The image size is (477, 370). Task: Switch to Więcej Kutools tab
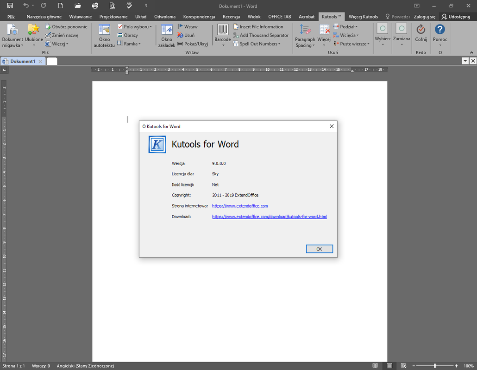pyautogui.click(x=363, y=17)
